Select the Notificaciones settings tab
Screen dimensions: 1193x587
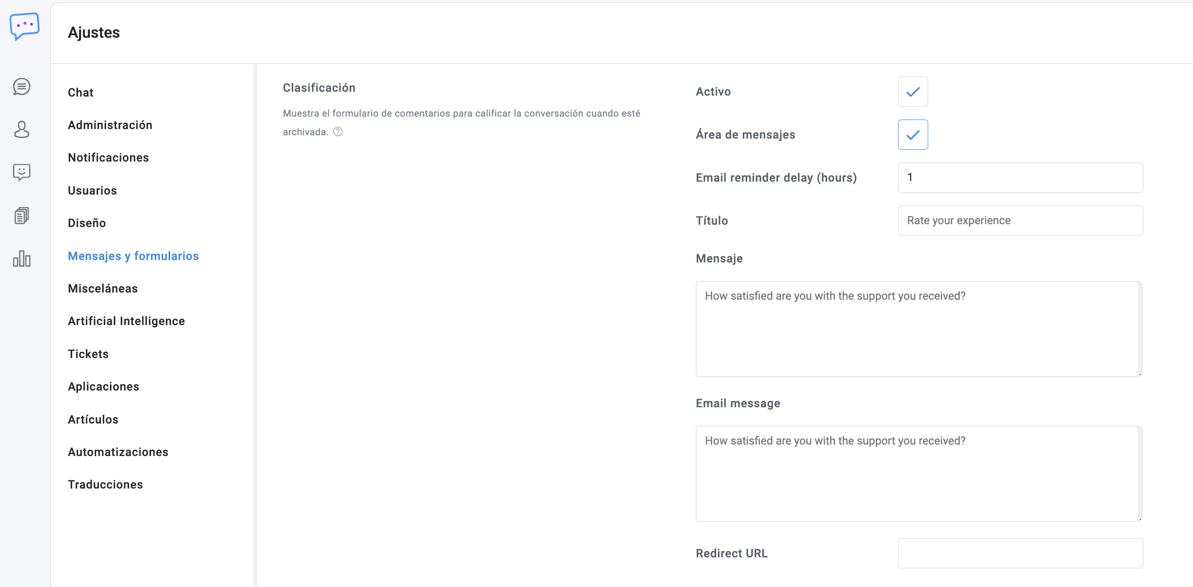[x=108, y=158]
